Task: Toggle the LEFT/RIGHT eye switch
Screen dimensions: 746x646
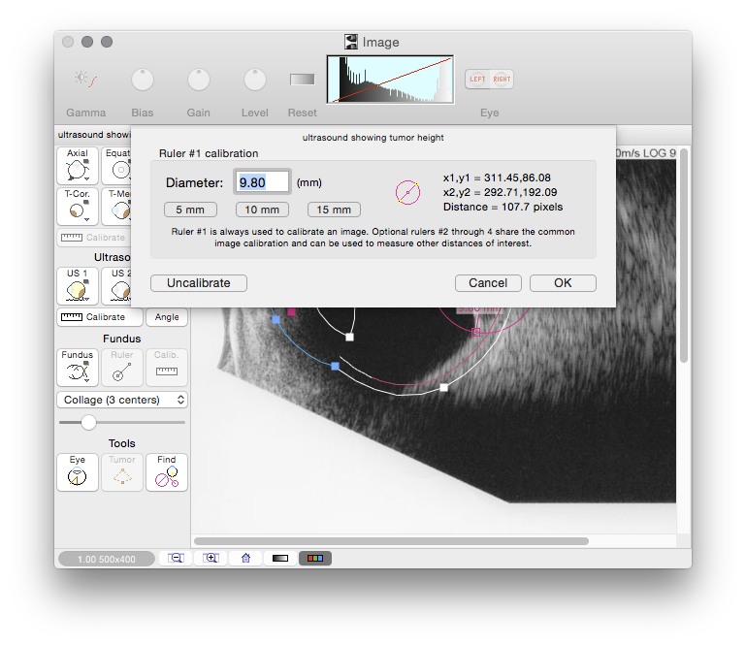Action: tap(489, 80)
